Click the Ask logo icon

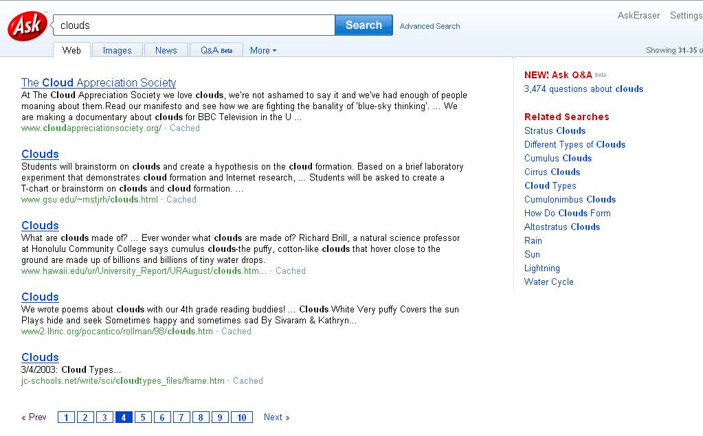27,26
